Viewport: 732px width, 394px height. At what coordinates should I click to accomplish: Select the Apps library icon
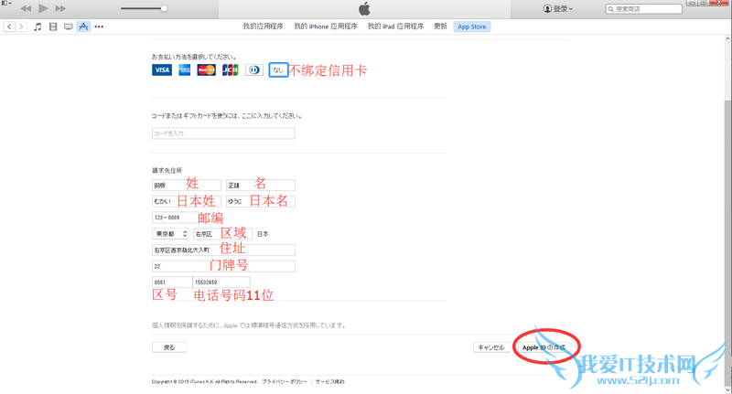point(83,27)
